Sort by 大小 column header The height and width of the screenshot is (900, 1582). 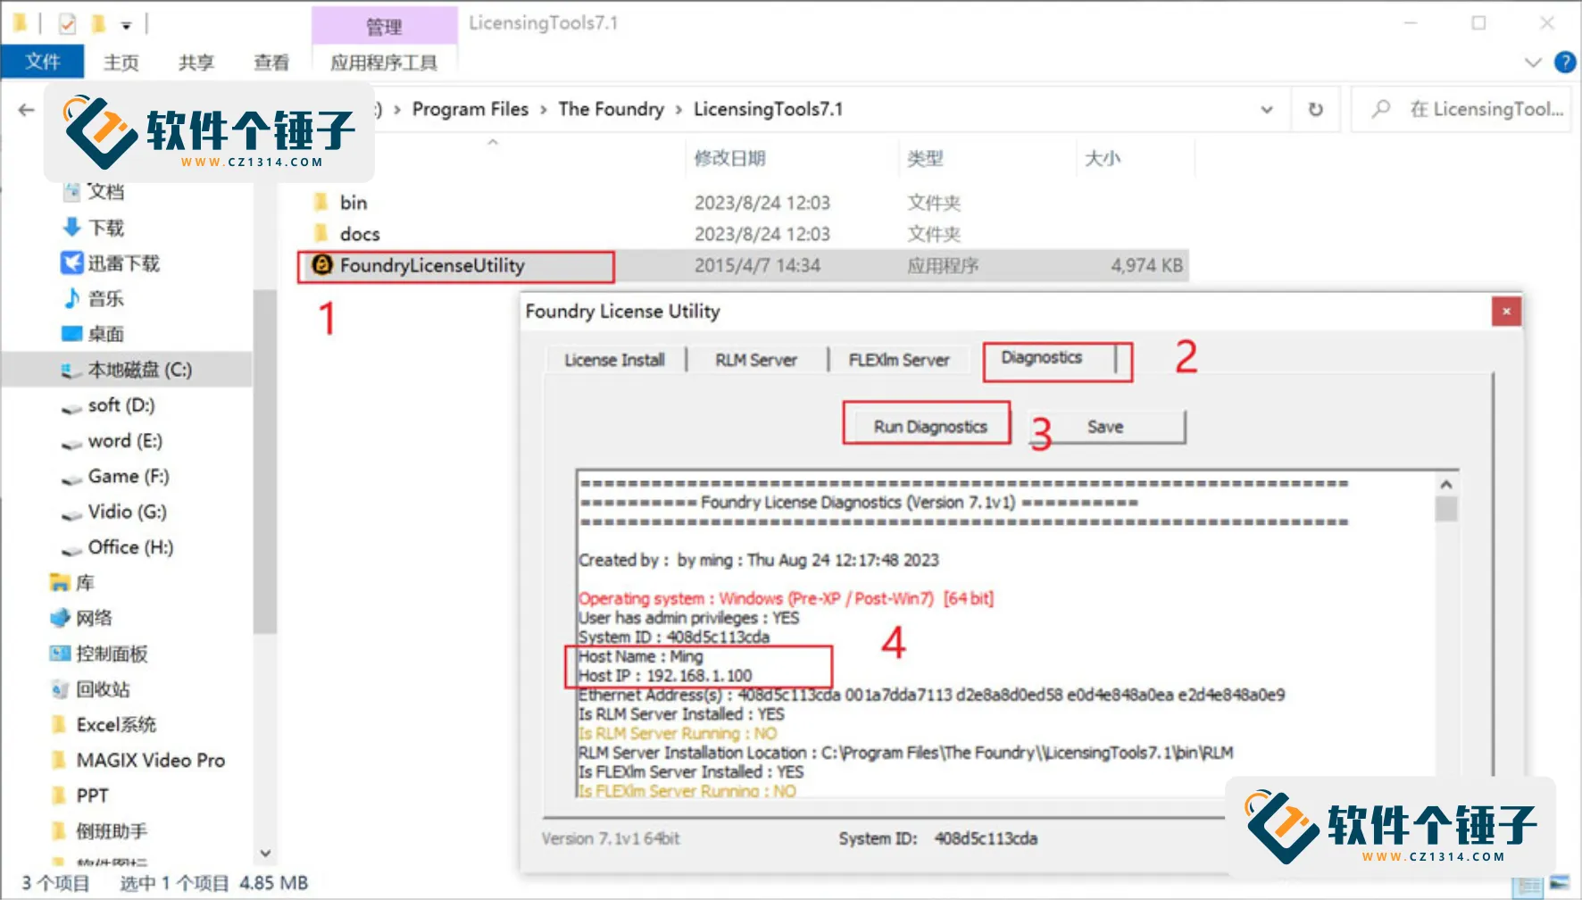click(x=1102, y=158)
